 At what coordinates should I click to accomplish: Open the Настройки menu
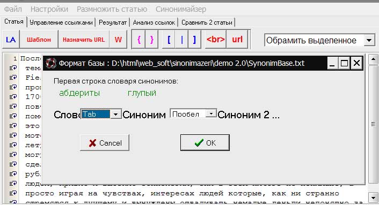[x=49, y=9]
